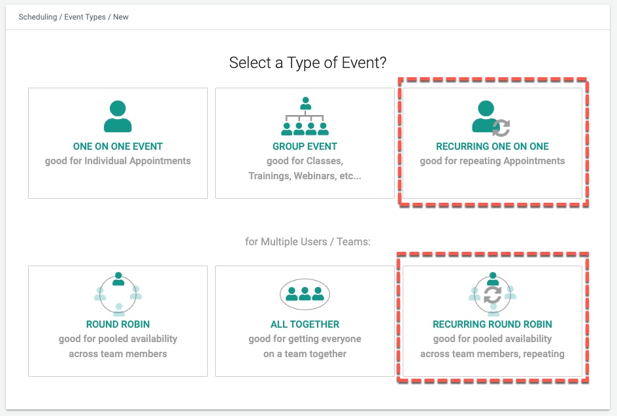This screenshot has width=617, height=416.
Task: Click 'for Multiple Users / Teams:' label
Action: [308, 241]
